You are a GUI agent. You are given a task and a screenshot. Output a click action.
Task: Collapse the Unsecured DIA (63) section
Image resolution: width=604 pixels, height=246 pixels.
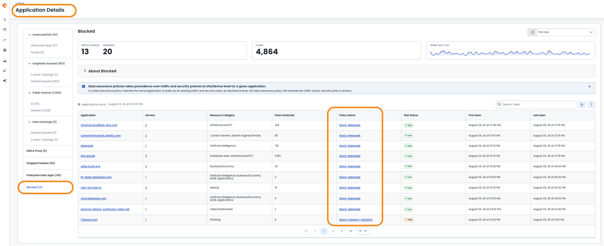coord(30,35)
